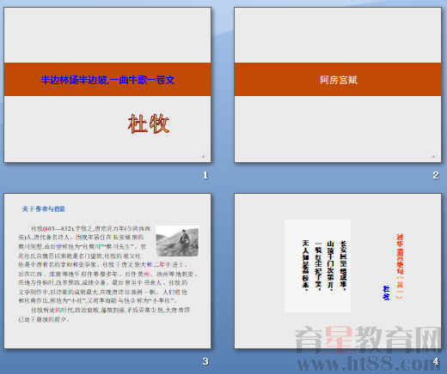
Task: Select slide 2 thumbnail 阿房宫赋
Action: [x=338, y=85]
